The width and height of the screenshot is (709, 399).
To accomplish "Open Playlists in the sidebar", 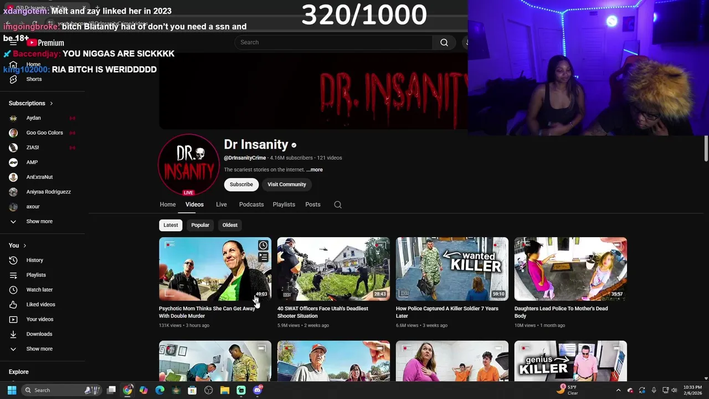I will 36,275.
